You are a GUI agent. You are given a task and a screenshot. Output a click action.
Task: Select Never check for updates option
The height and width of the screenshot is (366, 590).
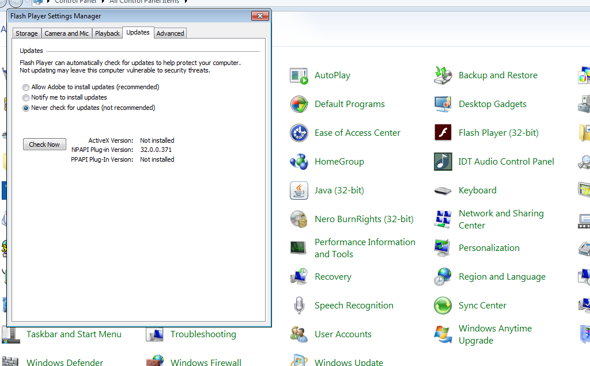coord(25,108)
